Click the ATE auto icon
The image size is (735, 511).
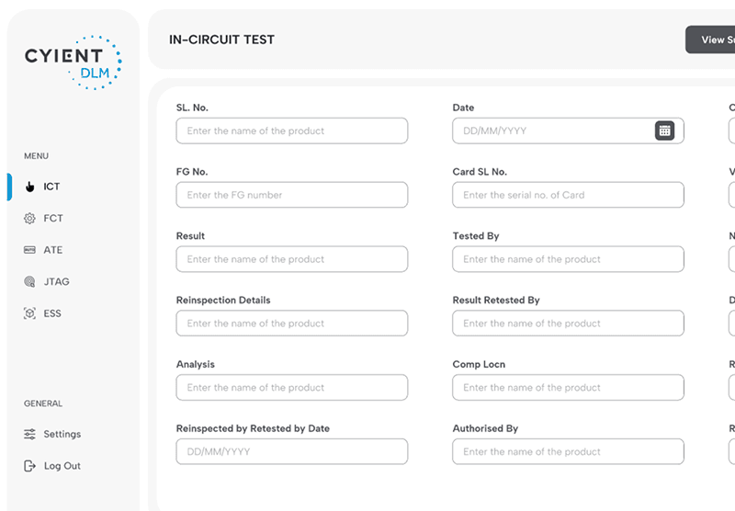(29, 250)
